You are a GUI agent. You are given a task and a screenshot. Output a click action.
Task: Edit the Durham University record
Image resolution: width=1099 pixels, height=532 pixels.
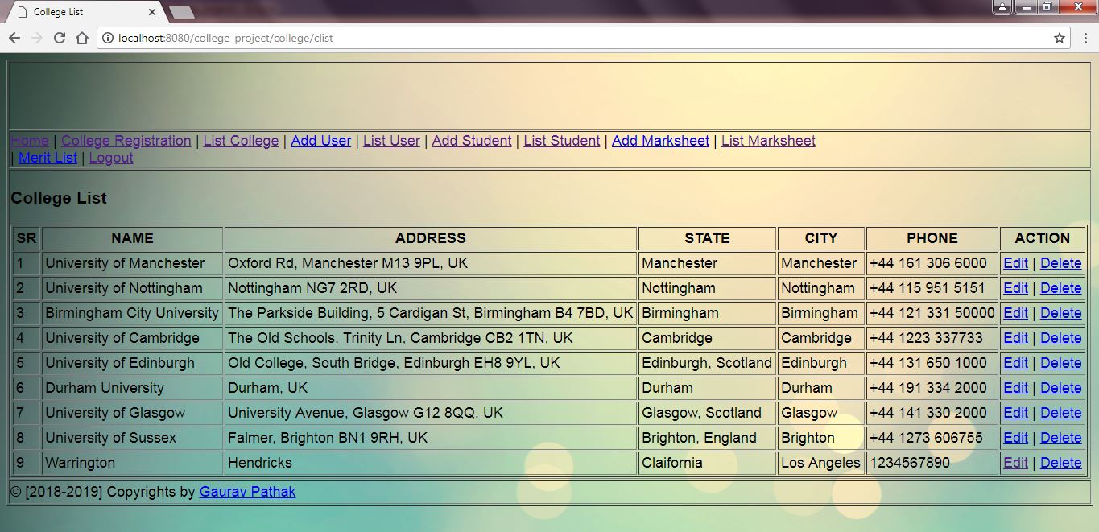pos(1015,388)
